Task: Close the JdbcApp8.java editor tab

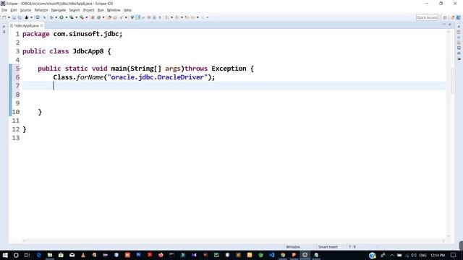Action: [42, 26]
